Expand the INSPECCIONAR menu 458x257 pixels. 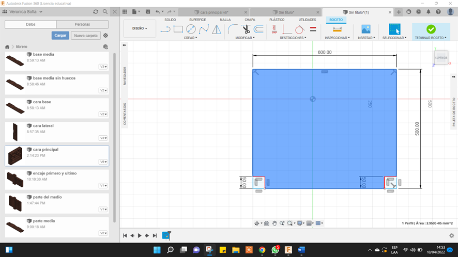[x=337, y=38]
